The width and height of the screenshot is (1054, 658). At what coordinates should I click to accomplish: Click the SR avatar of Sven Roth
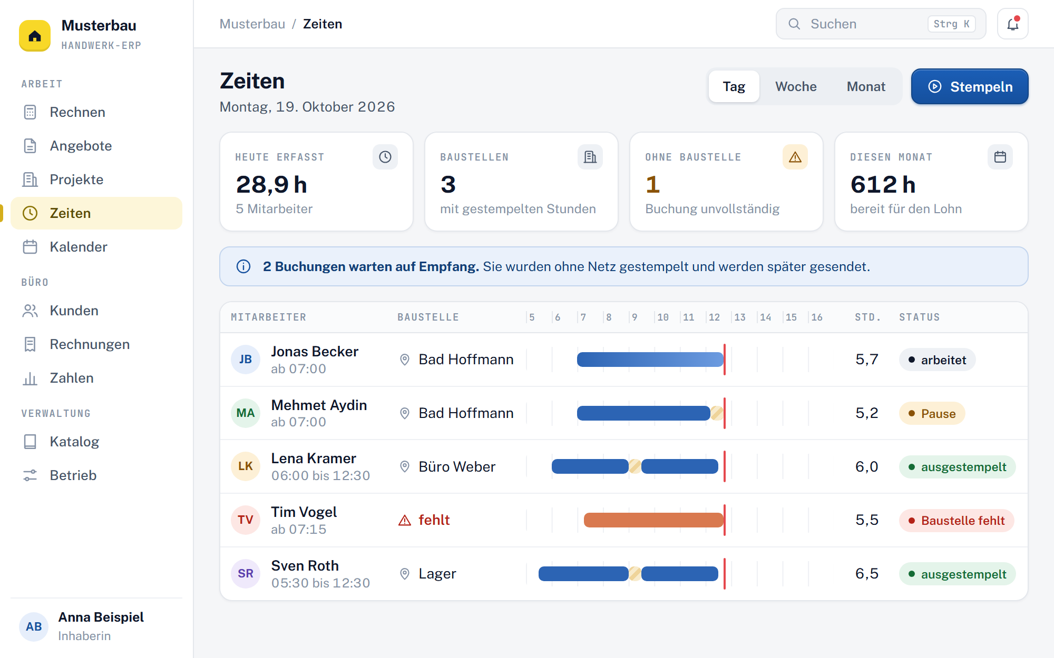(246, 574)
